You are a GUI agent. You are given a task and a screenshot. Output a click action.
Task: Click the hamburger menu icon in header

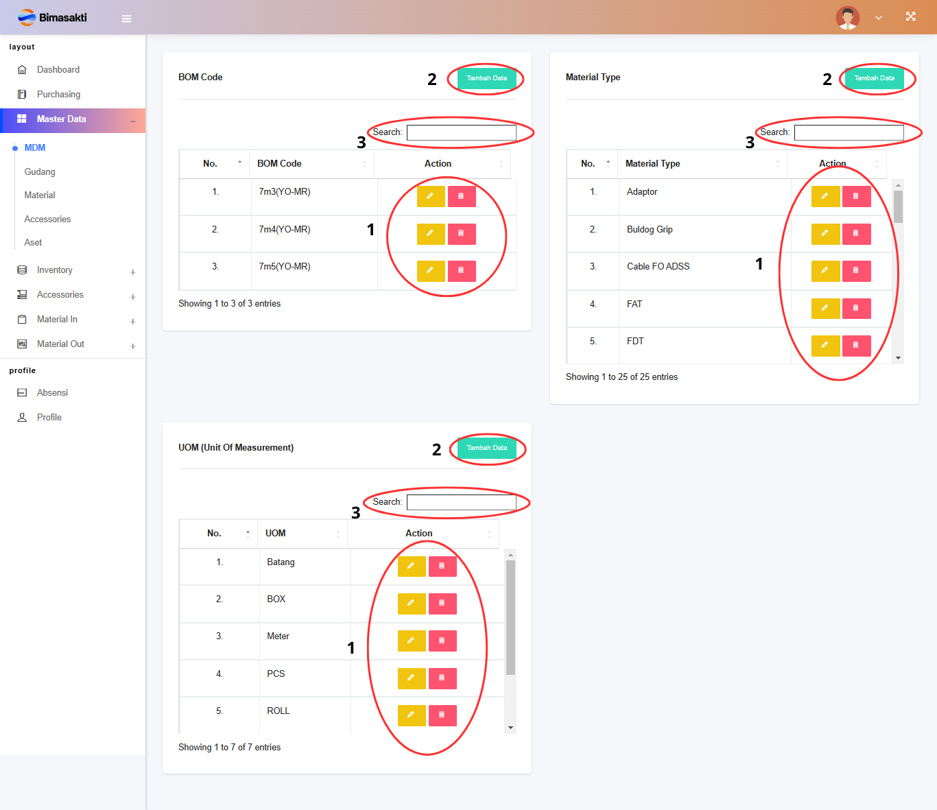(x=126, y=19)
